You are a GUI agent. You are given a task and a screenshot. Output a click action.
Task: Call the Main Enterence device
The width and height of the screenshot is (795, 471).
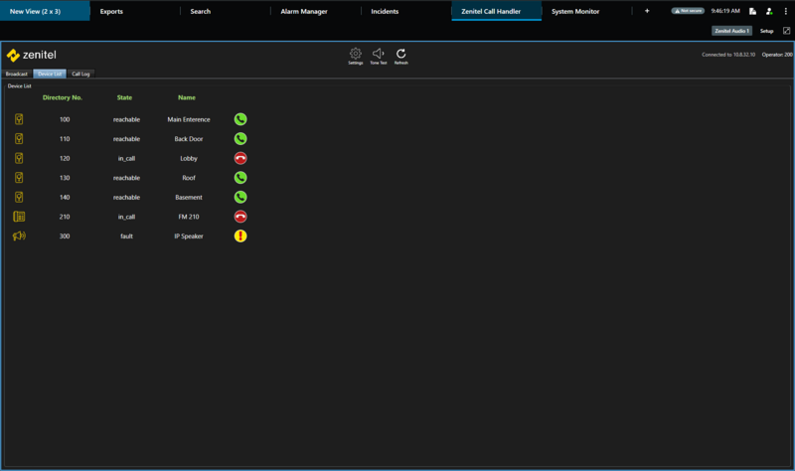[240, 119]
